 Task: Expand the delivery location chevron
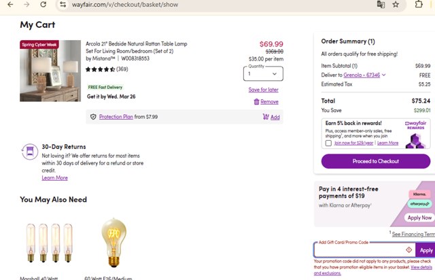(x=383, y=75)
